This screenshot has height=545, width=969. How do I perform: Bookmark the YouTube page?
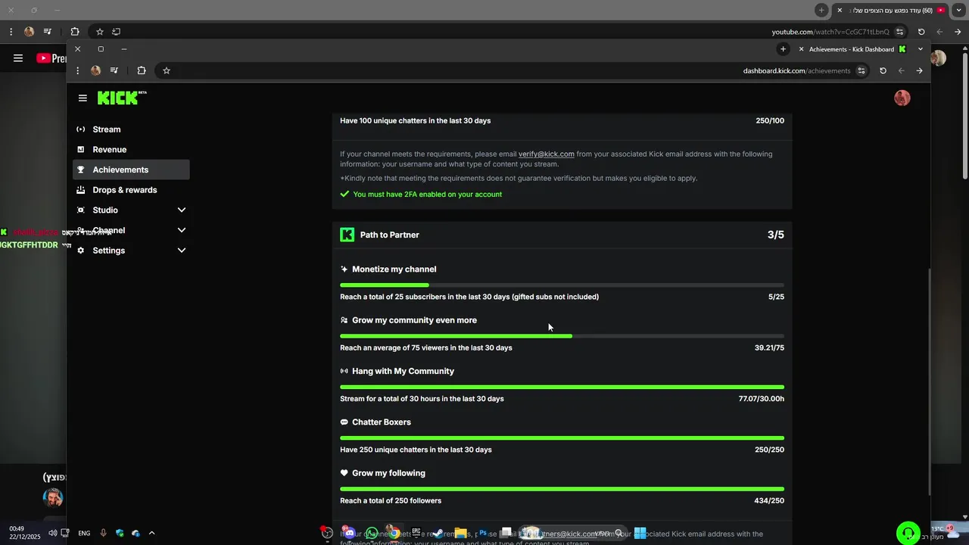coord(99,32)
